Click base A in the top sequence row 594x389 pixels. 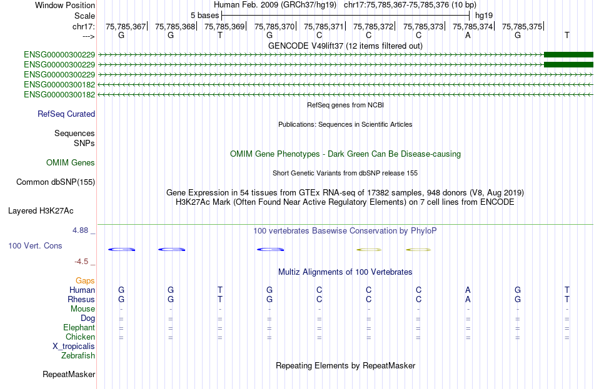click(468, 35)
